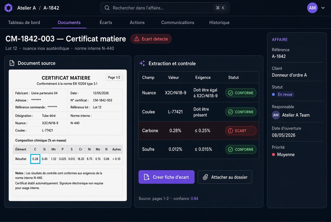Click the warning triangle in Ecart detecte
The width and height of the screenshot is (331, 222).
137,39
